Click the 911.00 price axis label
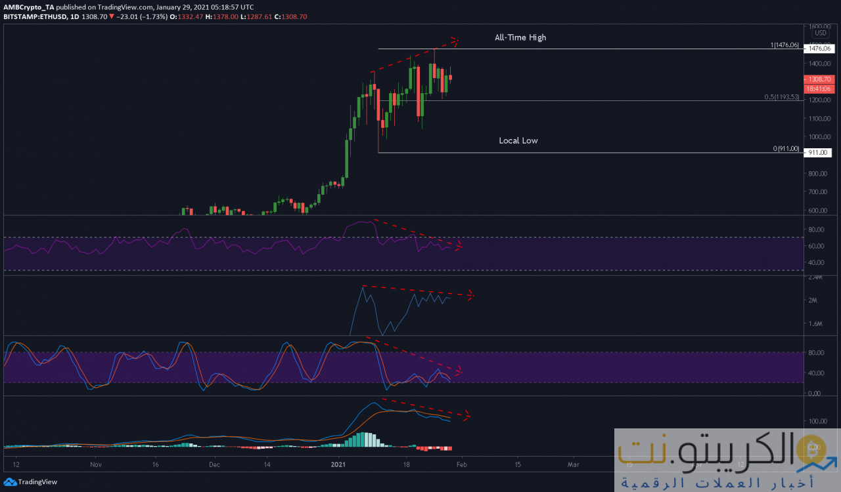The width and height of the screenshot is (841, 492). [x=819, y=152]
